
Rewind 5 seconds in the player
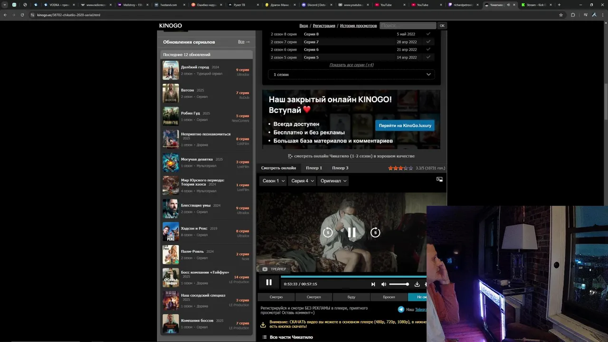328,232
